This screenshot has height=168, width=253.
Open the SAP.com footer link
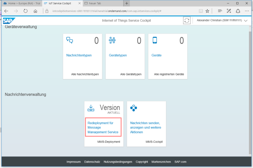[x=180, y=162]
